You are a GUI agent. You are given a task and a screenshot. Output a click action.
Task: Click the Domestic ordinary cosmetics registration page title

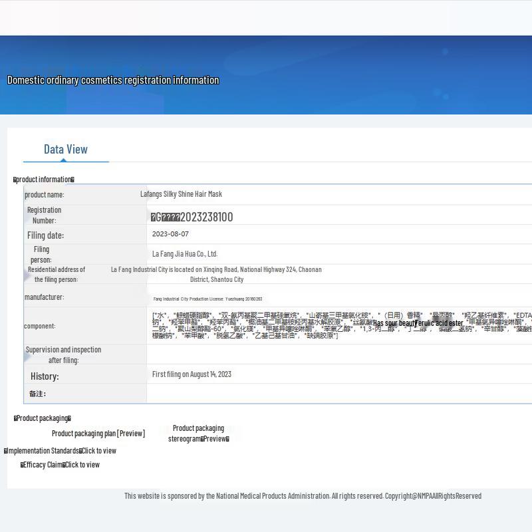tap(113, 80)
